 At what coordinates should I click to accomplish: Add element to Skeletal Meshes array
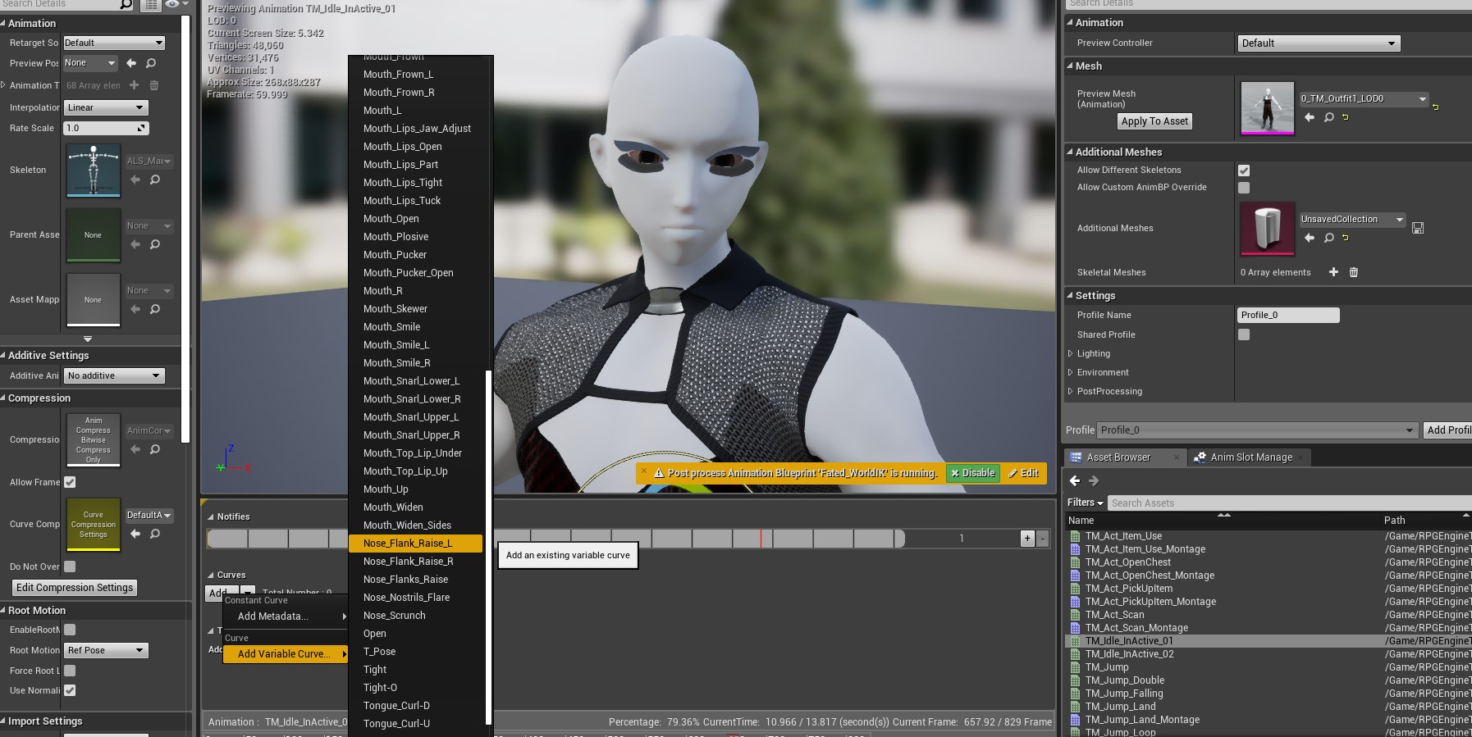tap(1333, 272)
